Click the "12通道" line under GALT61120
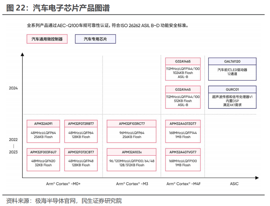 coord(232,74)
